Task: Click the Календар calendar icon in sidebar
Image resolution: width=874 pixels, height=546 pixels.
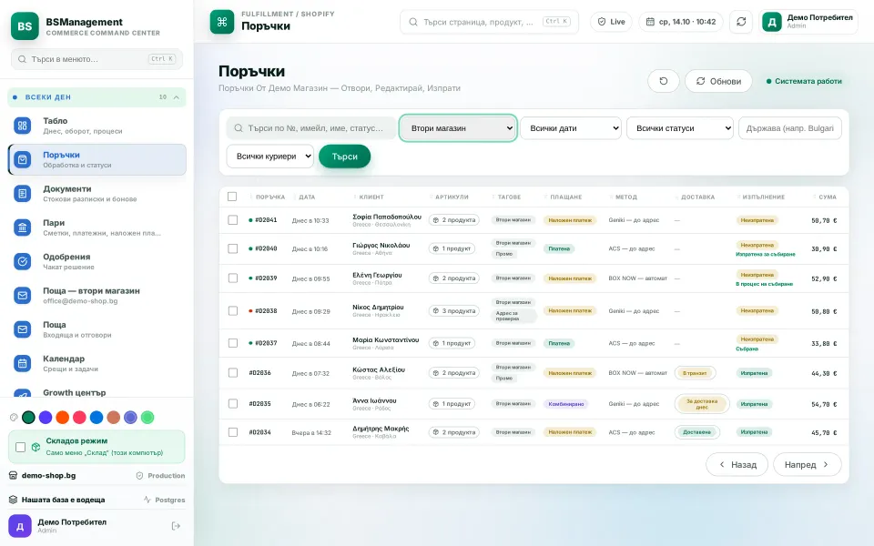Action: (22, 363)
